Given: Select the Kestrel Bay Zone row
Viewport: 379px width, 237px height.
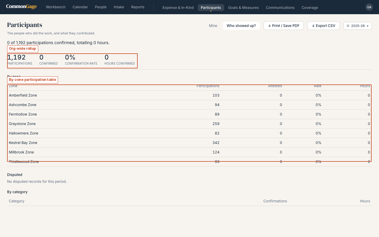Looking at the screenshot, I should [189, 143].
